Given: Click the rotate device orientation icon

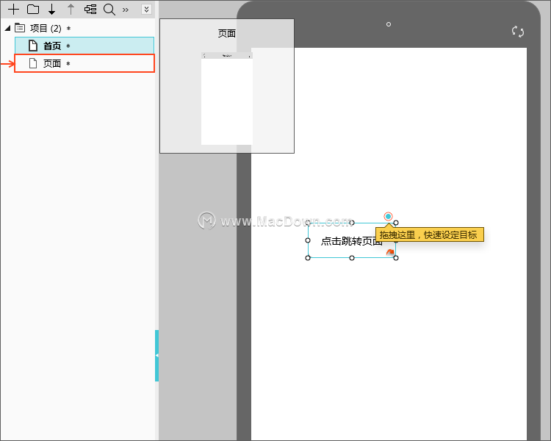Looking at the screenshot, I should [518, 32].
